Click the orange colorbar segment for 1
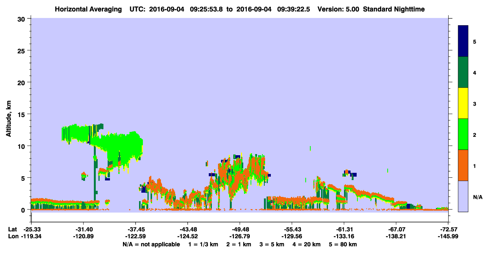Screen dimensions: 498x255 pos(463,165)
